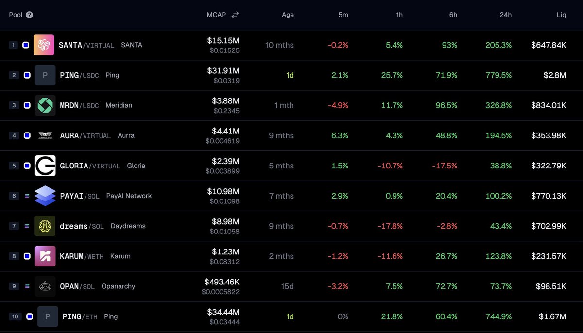Open the PING/ETH pool link
This screenshot has height=333, width=583.
point(80,316)
